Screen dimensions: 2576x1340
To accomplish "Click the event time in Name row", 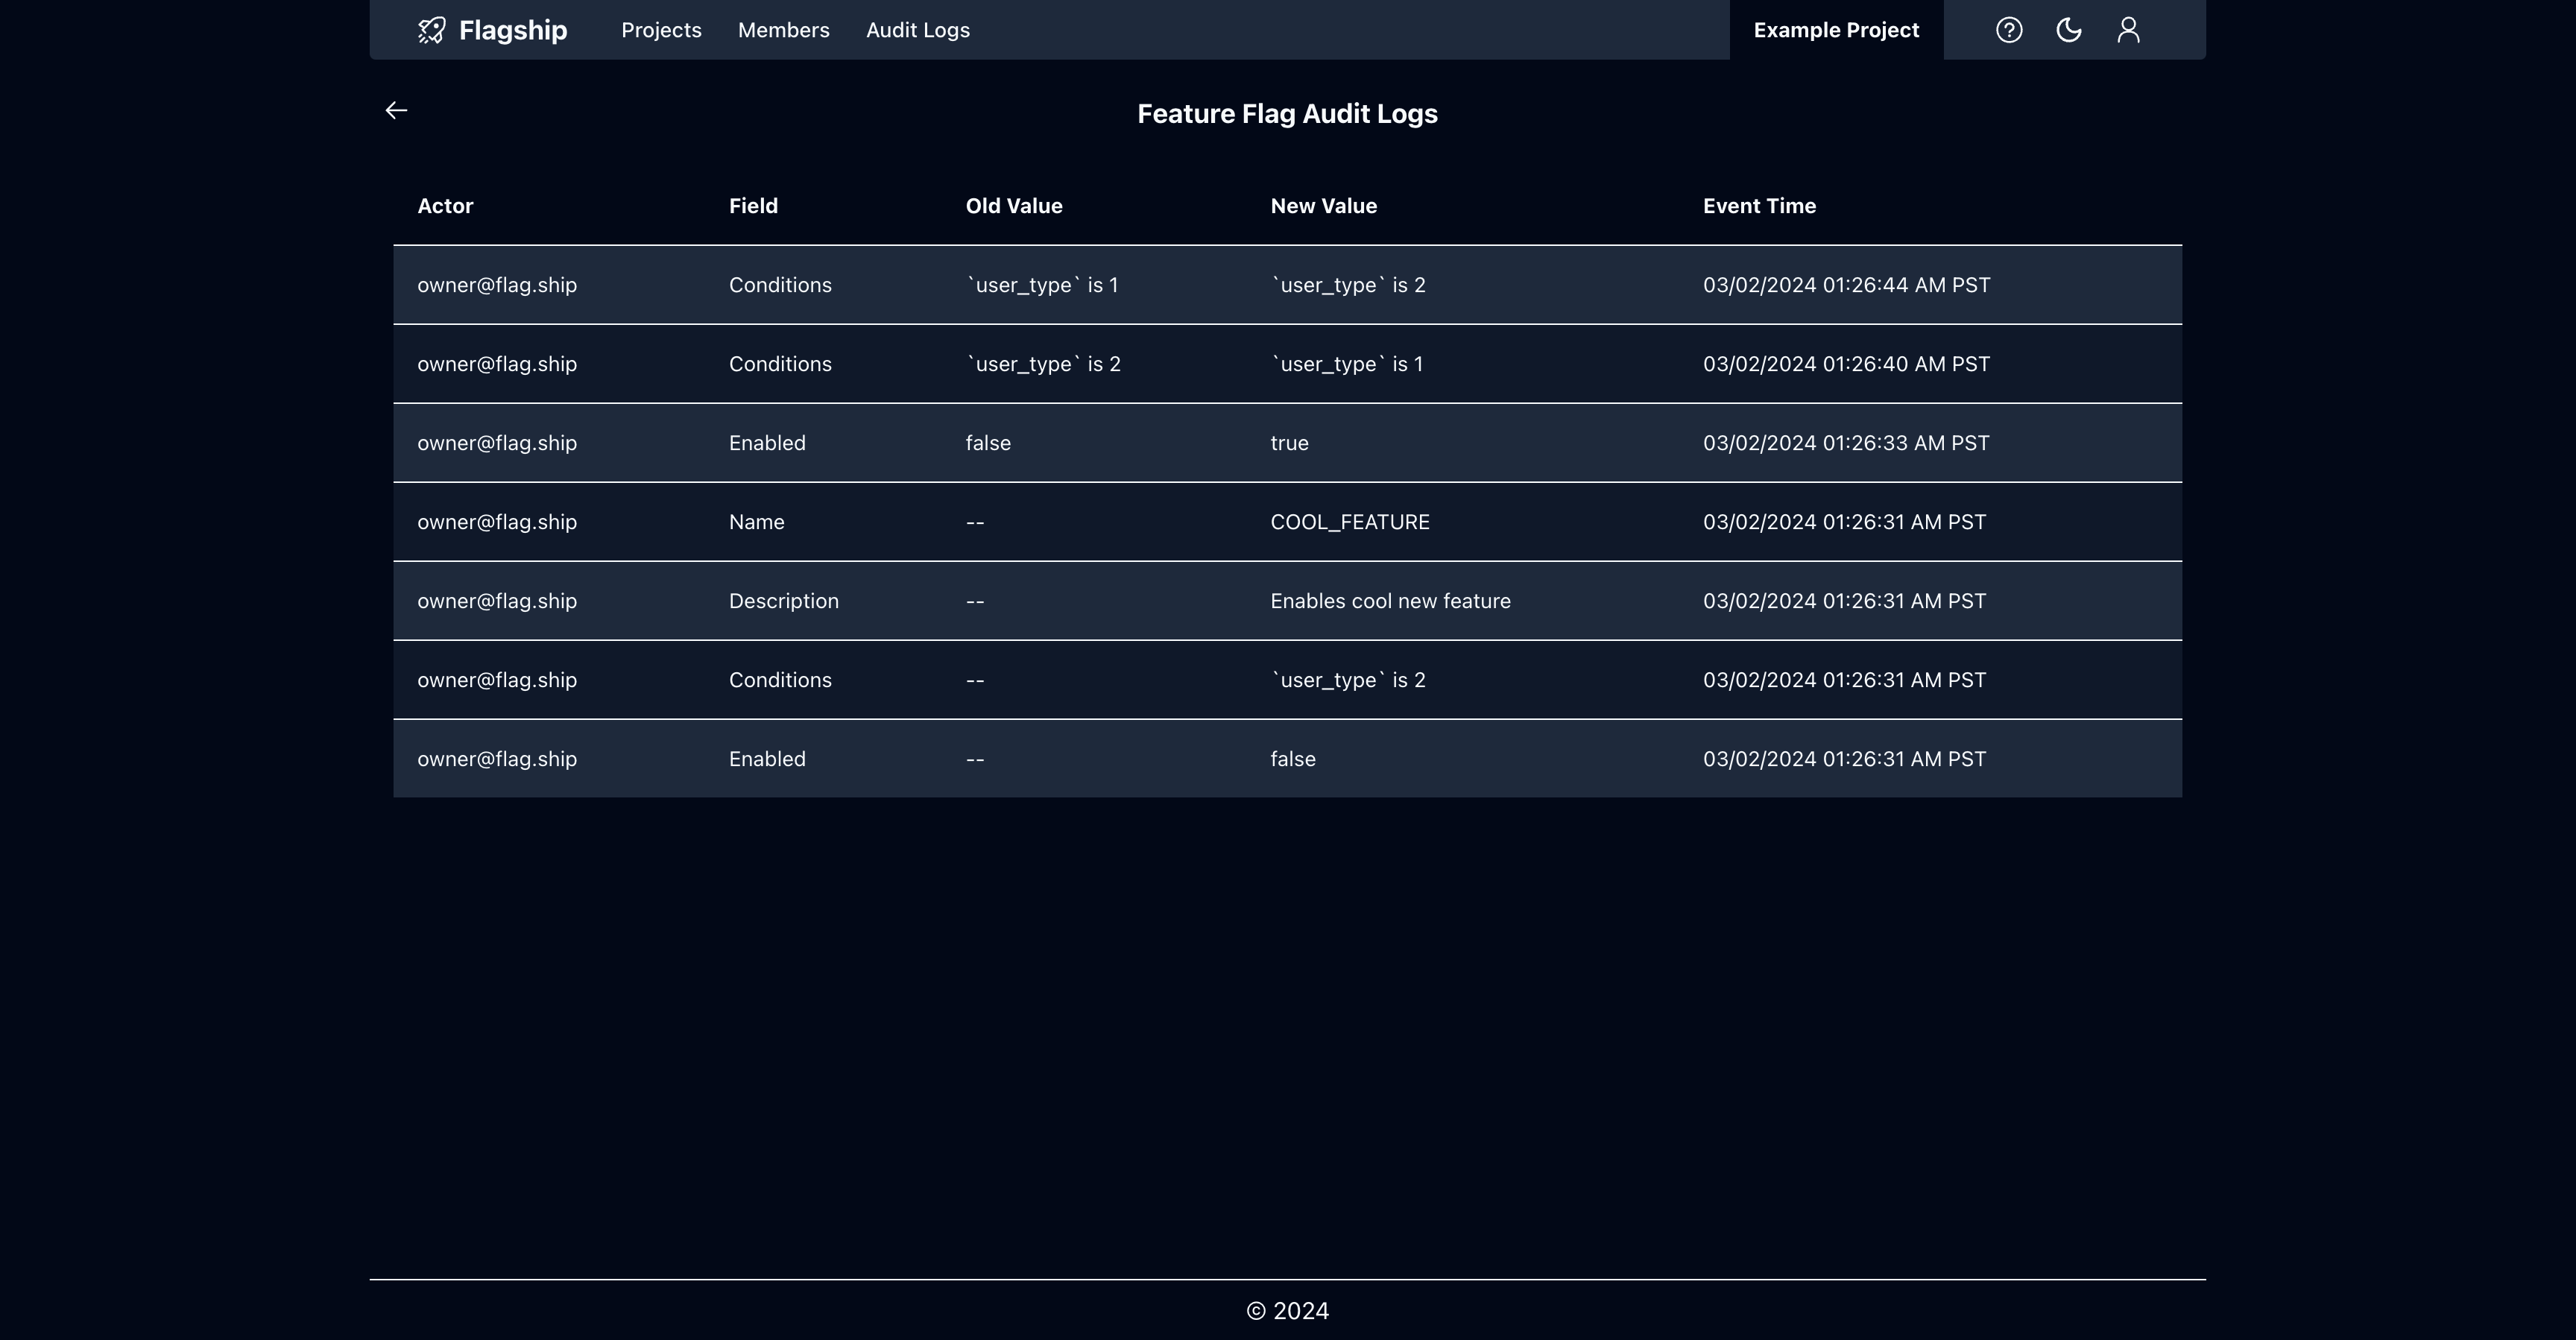I will coord(1845,522).
